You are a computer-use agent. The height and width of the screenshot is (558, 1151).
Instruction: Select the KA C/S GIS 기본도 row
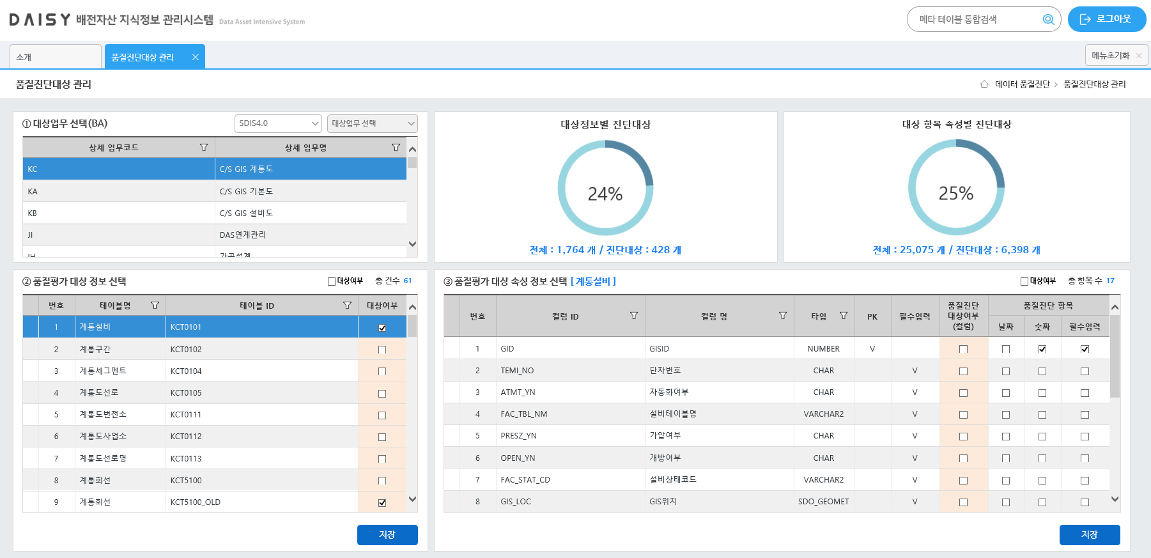(215, 191)
